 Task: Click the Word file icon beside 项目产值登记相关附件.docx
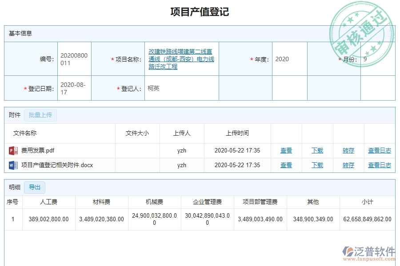tap(12, 165)
